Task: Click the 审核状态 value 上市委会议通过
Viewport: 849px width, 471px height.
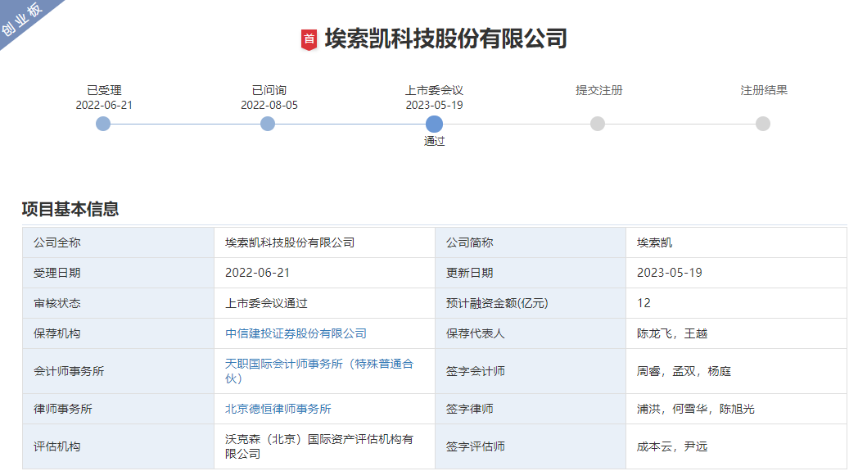Action: [266, 303]
